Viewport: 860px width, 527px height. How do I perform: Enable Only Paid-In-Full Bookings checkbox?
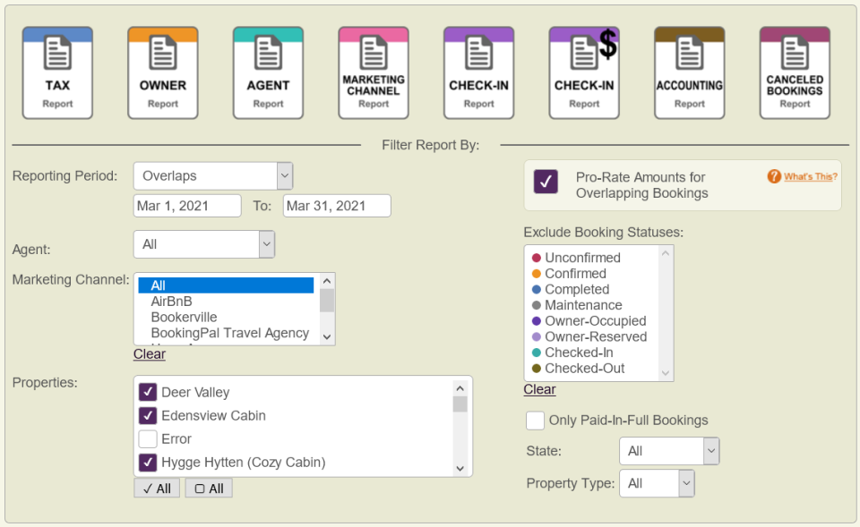coord(536,421)
